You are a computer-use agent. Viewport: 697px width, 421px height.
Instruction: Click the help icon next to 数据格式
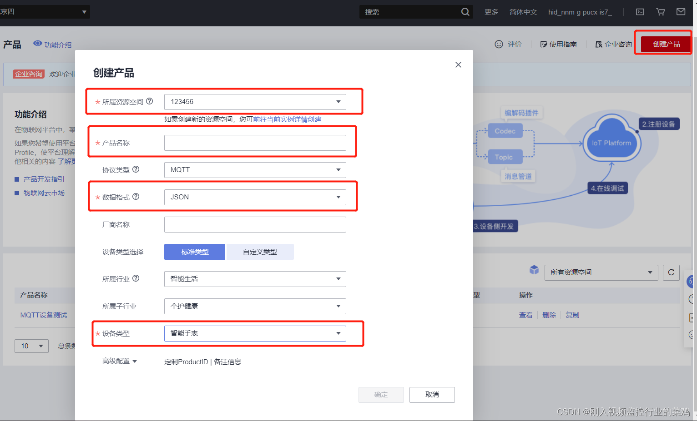136,197
